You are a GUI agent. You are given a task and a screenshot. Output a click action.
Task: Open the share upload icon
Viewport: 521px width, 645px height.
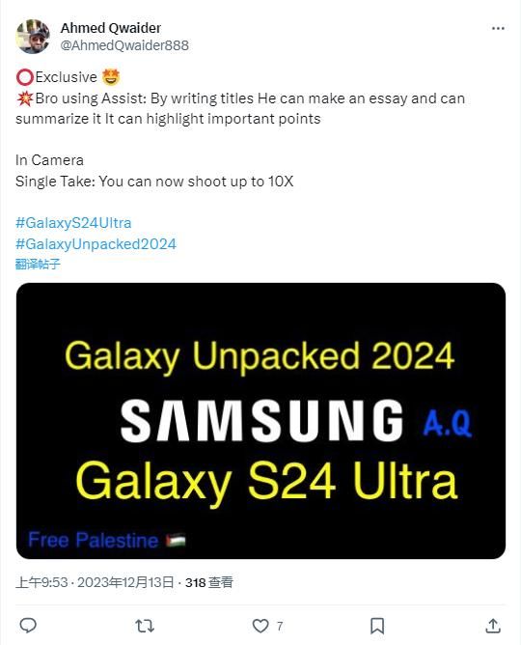click(493, 626)
